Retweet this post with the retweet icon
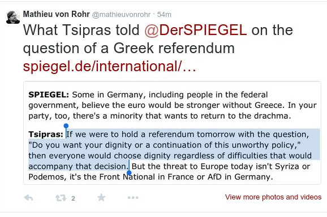The width and height of the screenshot is (327, 217). click(x=61, y=198)
